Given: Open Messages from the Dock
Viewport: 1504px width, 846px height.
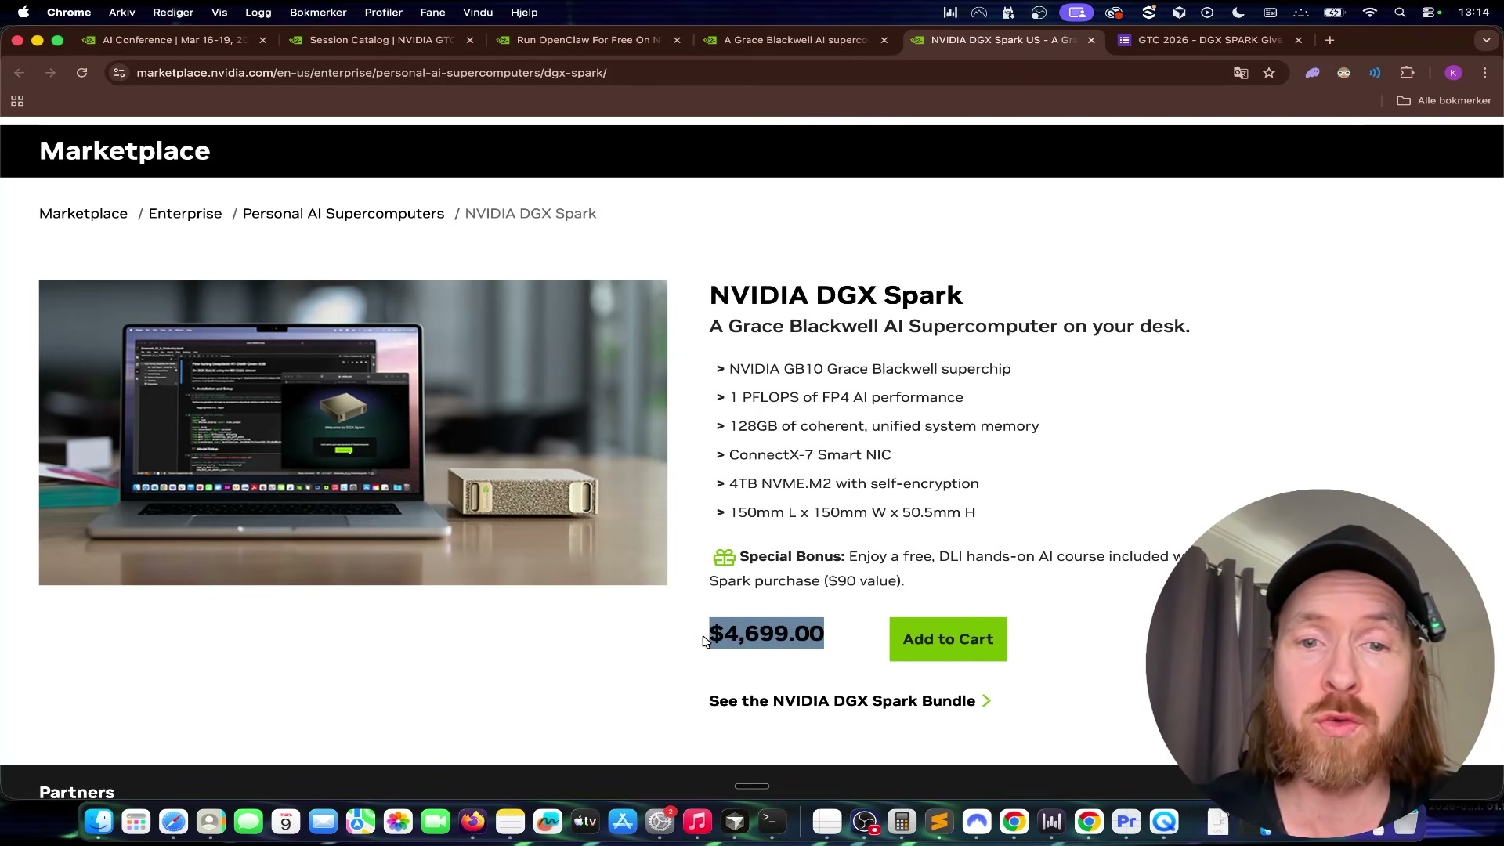Looking at the screenshot, I should 248,822.
